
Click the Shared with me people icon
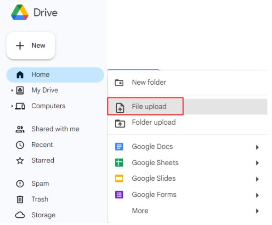(x=20, y=129)
